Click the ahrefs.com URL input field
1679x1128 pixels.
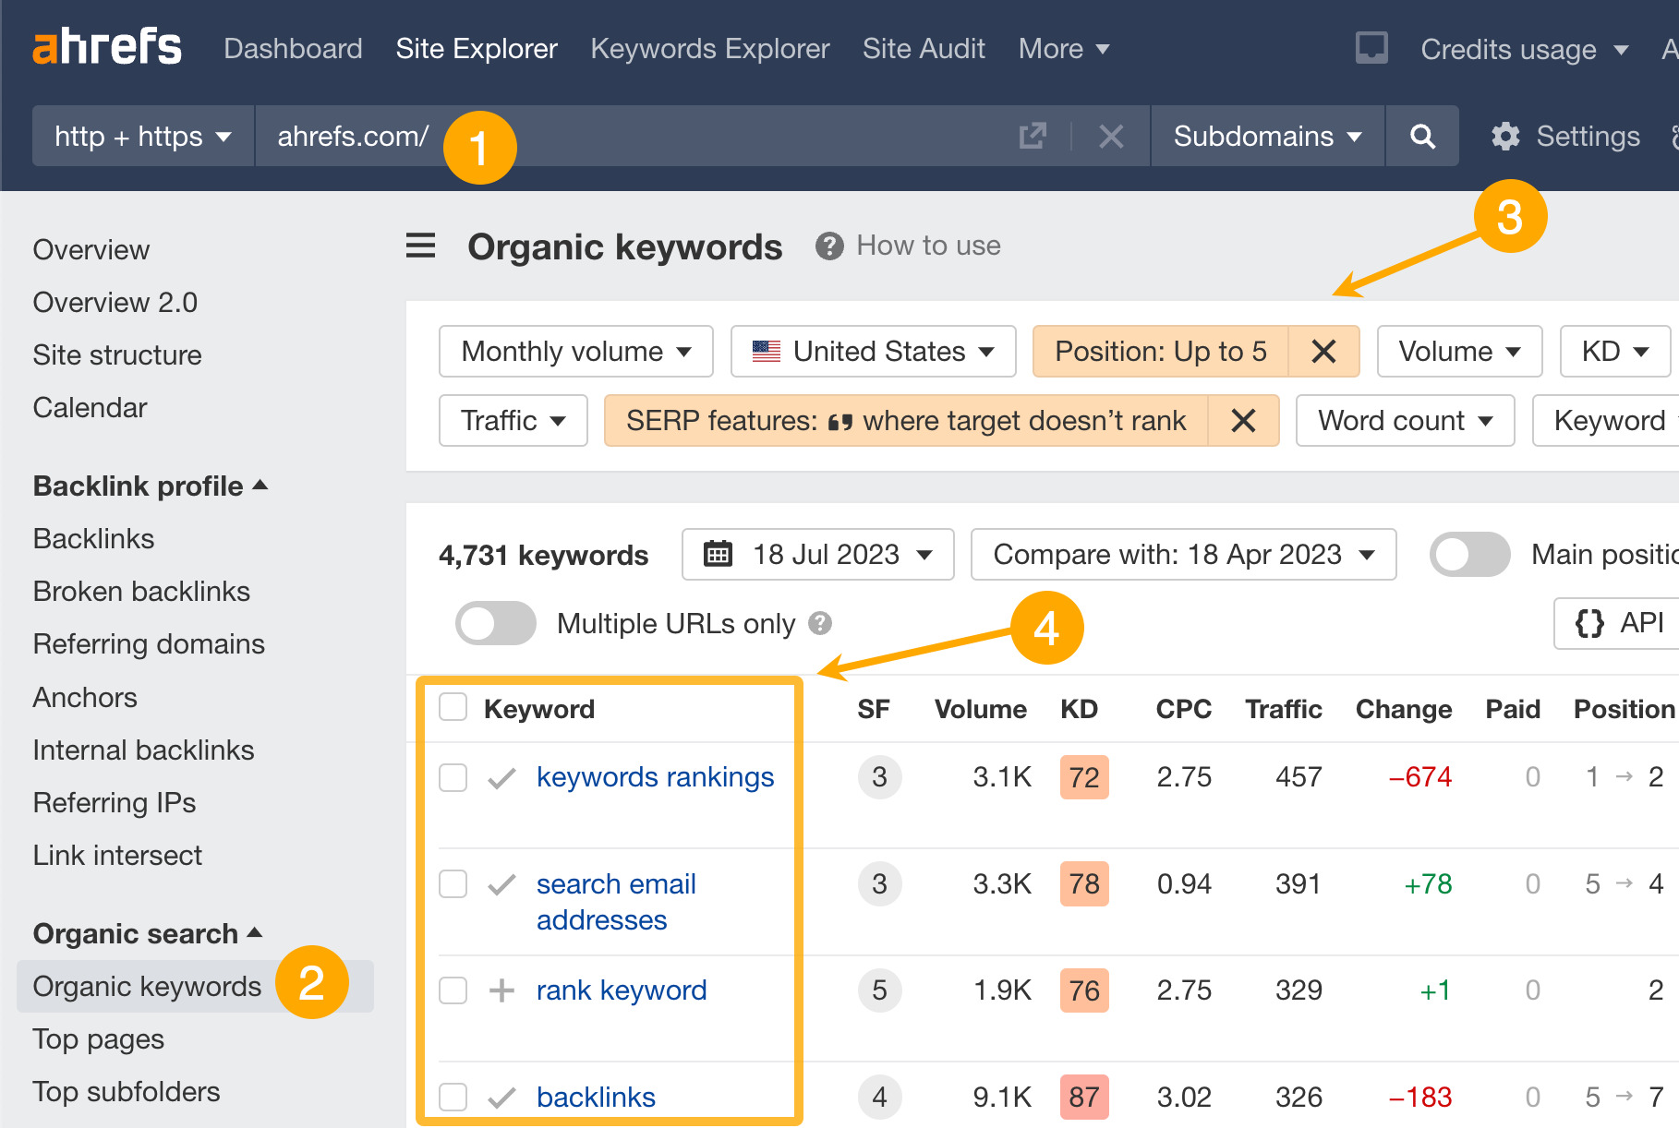click(720, 137)
